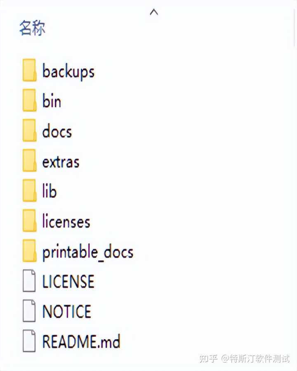Click the licenses folder icon
The width and height of the screenshot is (297, 371).
tap(30, 221)
